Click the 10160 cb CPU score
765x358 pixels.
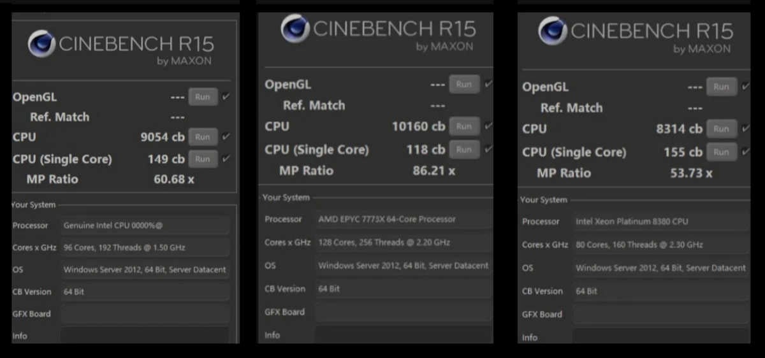[418, 126]
